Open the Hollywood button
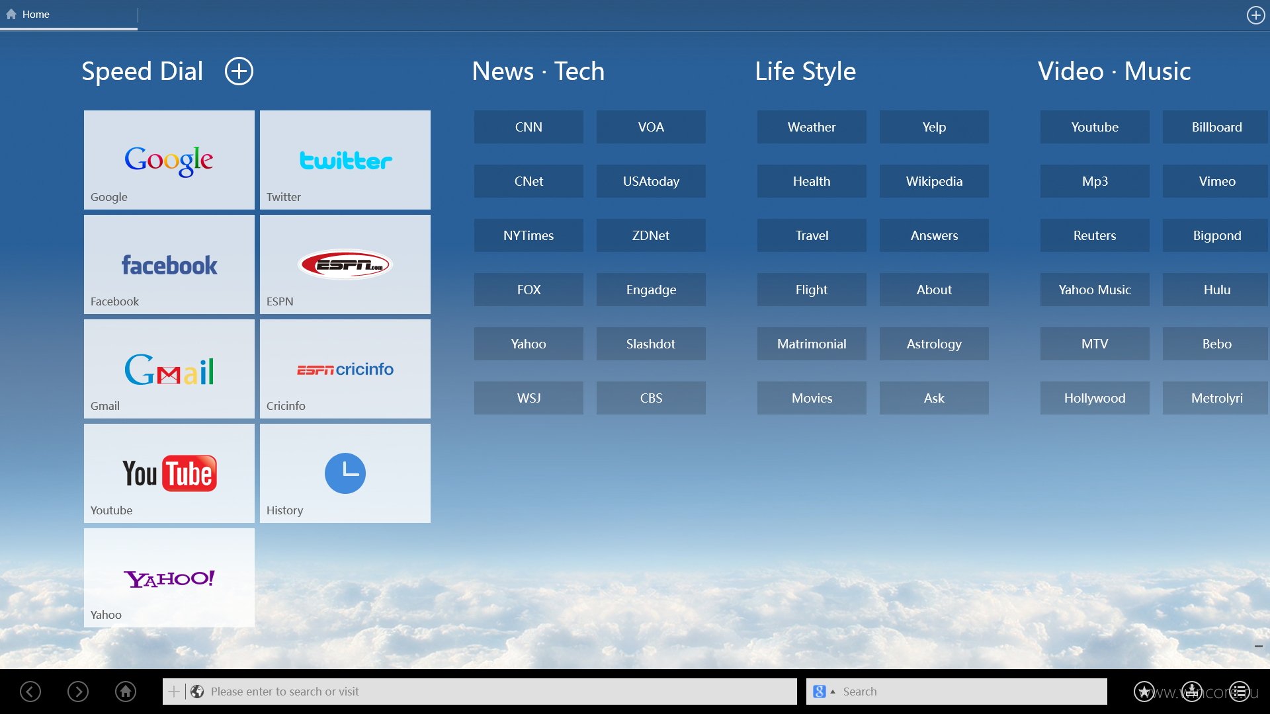This screenshot has width=1270, height=714. [x=1095, y=398]
